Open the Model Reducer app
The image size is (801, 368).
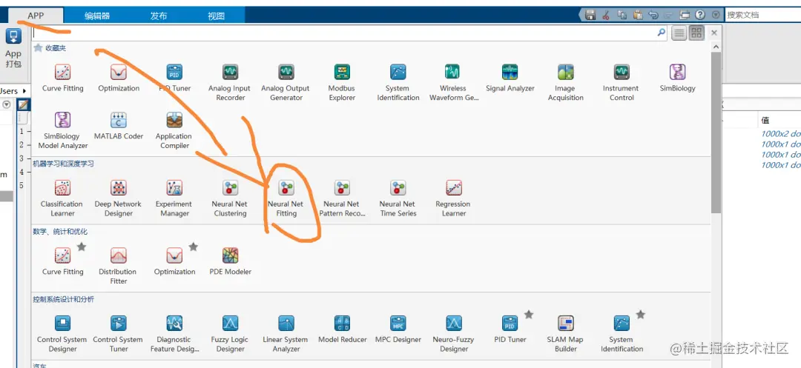click(x=342, y=329)
